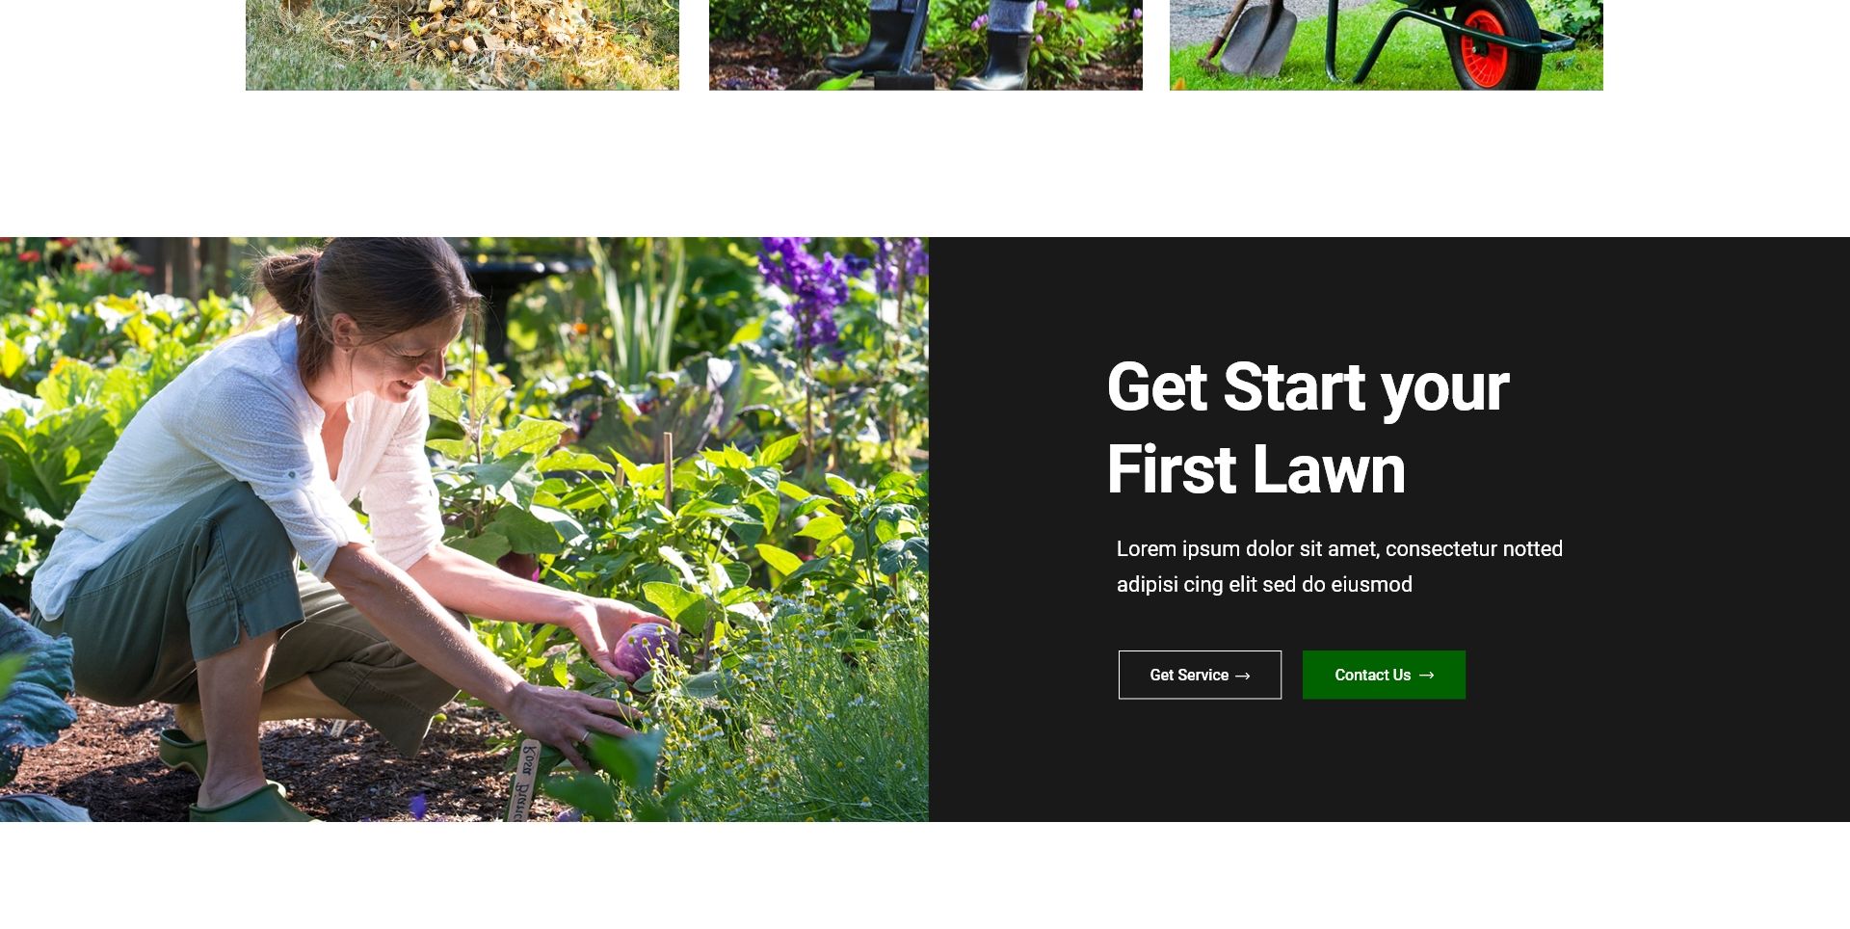Click the 'First Lawn' heading text
The width and height of the screenshot is (1850, 929).
coord(1255,470)
